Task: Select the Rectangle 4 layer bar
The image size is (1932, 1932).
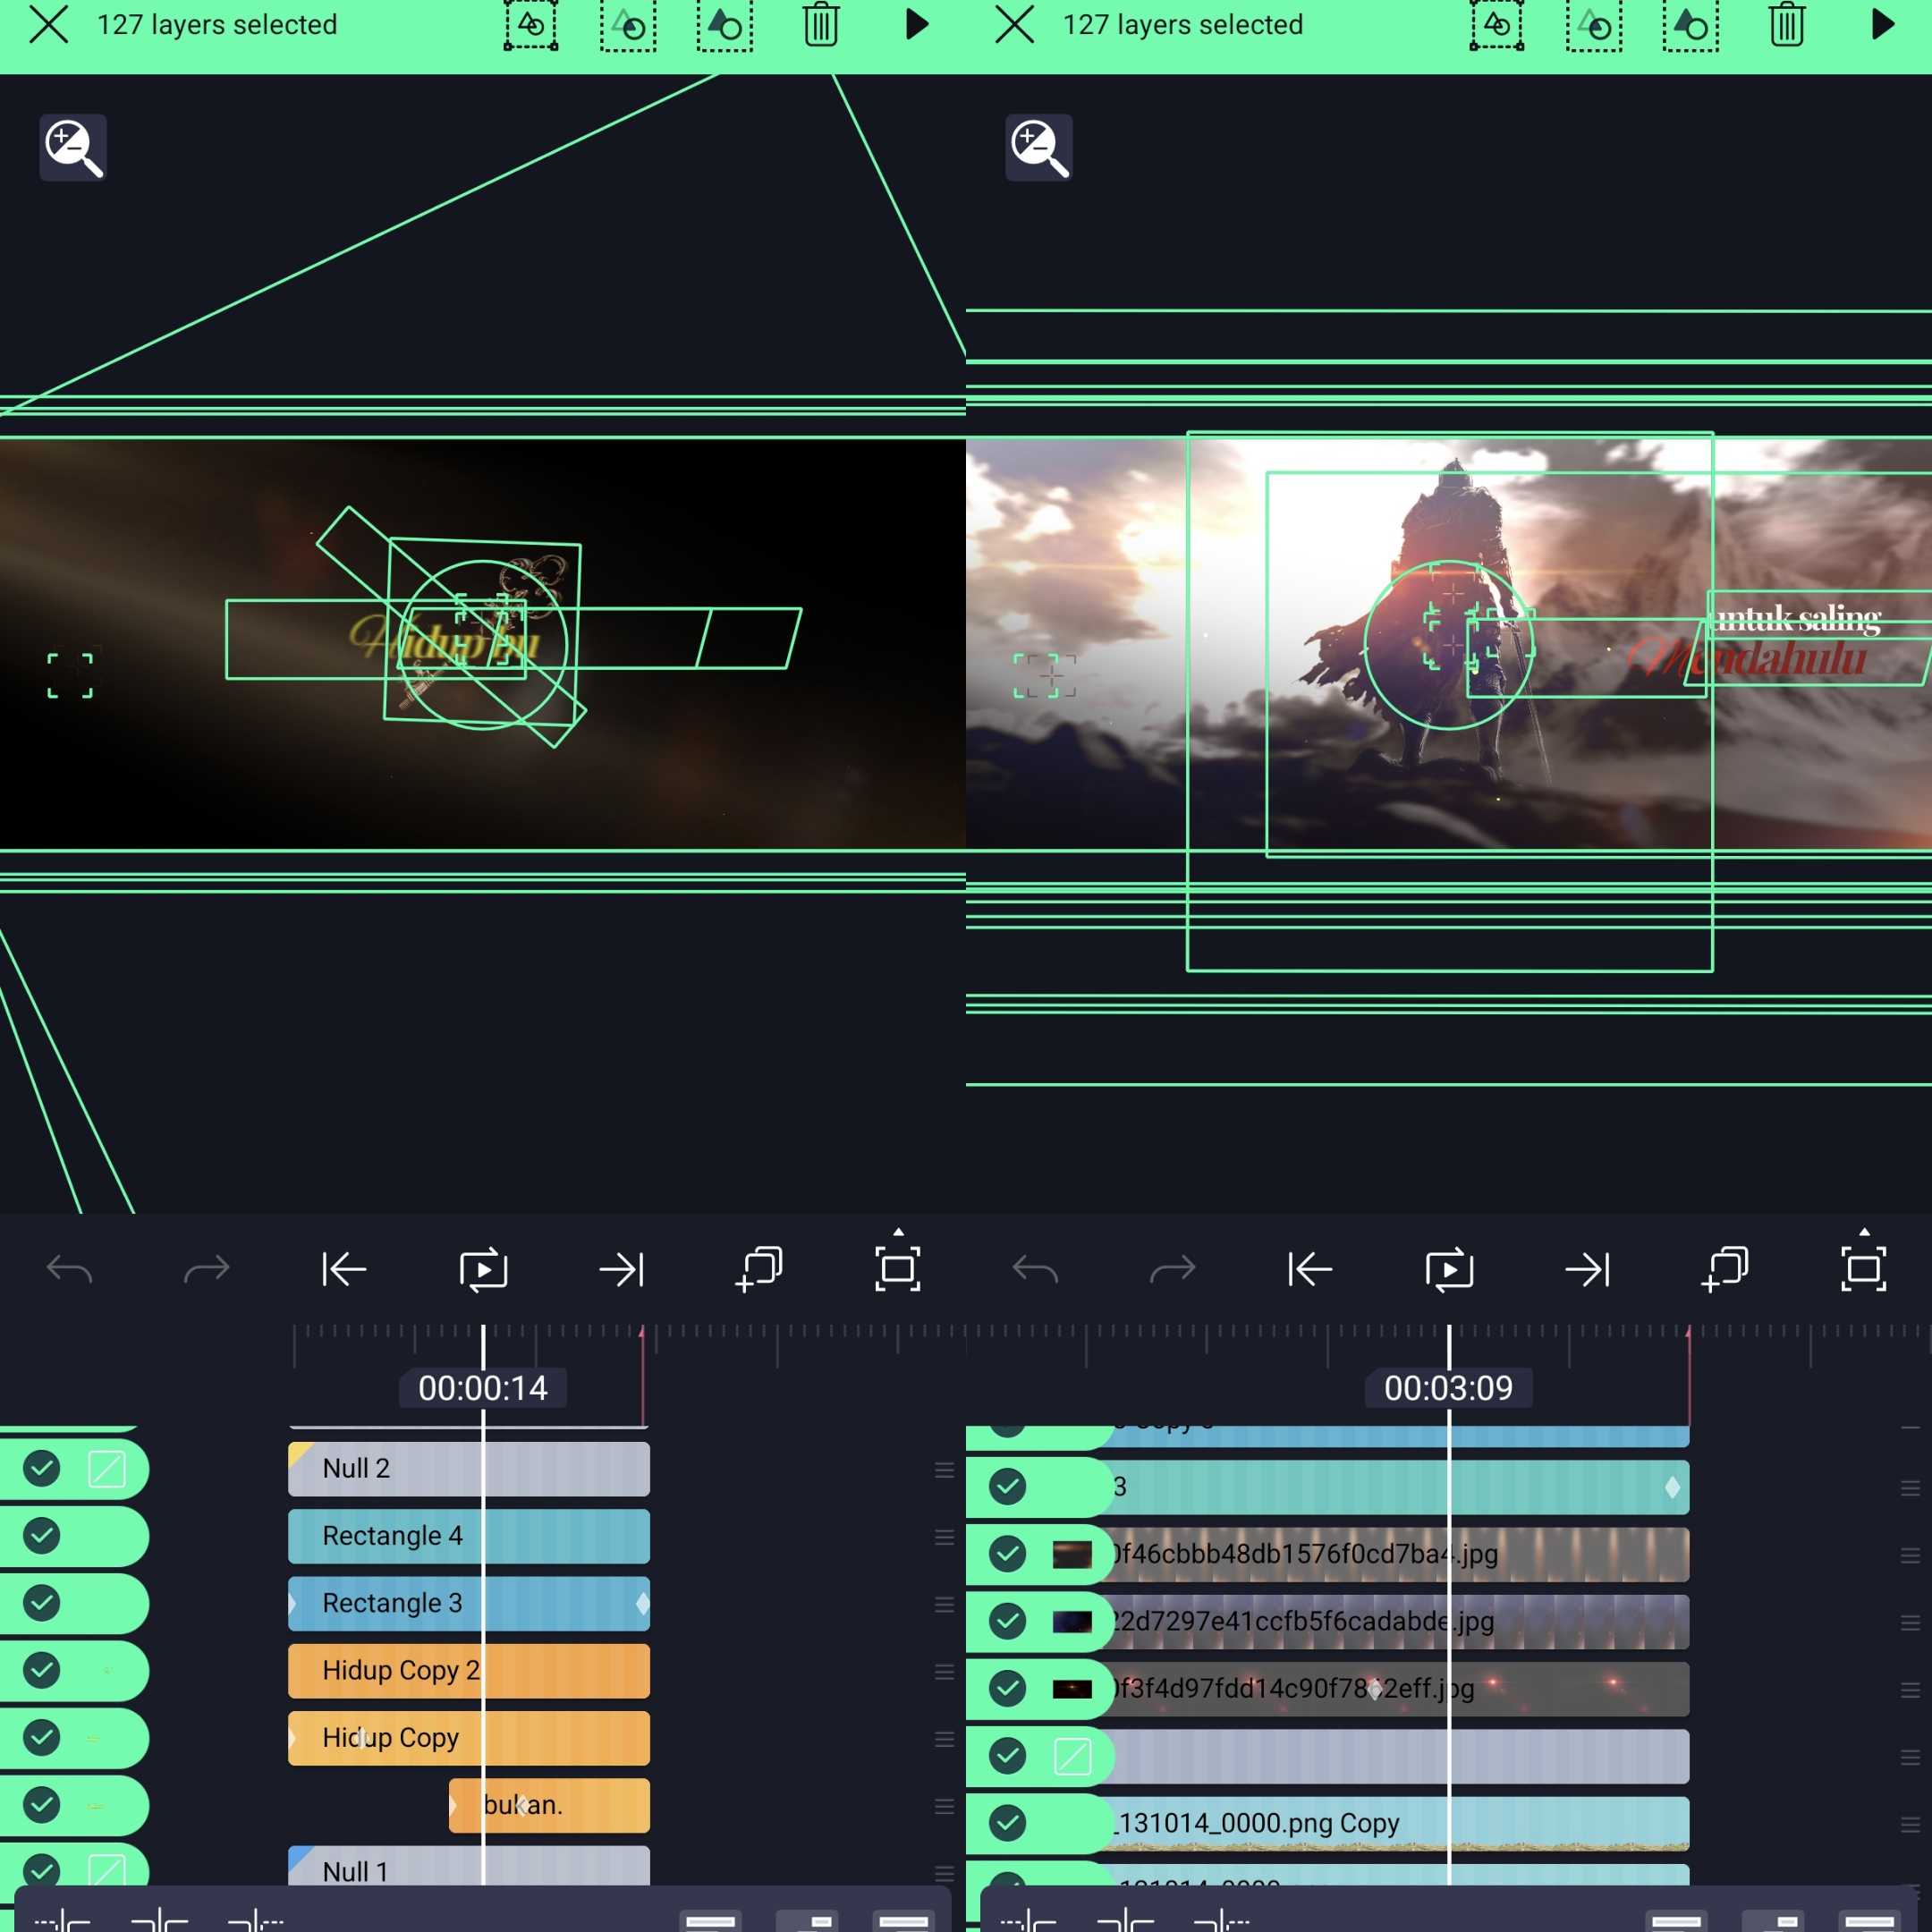Action: [x=469, y=1535]
